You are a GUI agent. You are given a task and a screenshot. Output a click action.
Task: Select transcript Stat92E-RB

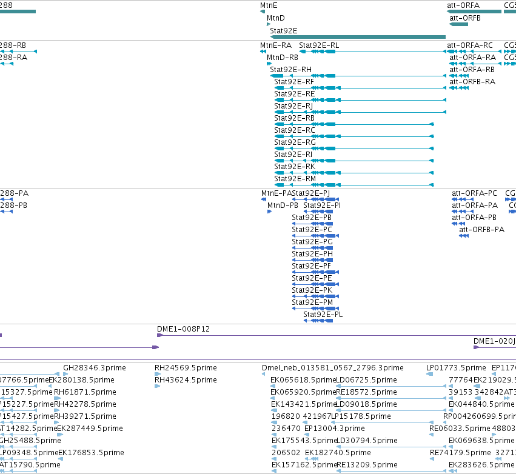click(x=294, y=118)
